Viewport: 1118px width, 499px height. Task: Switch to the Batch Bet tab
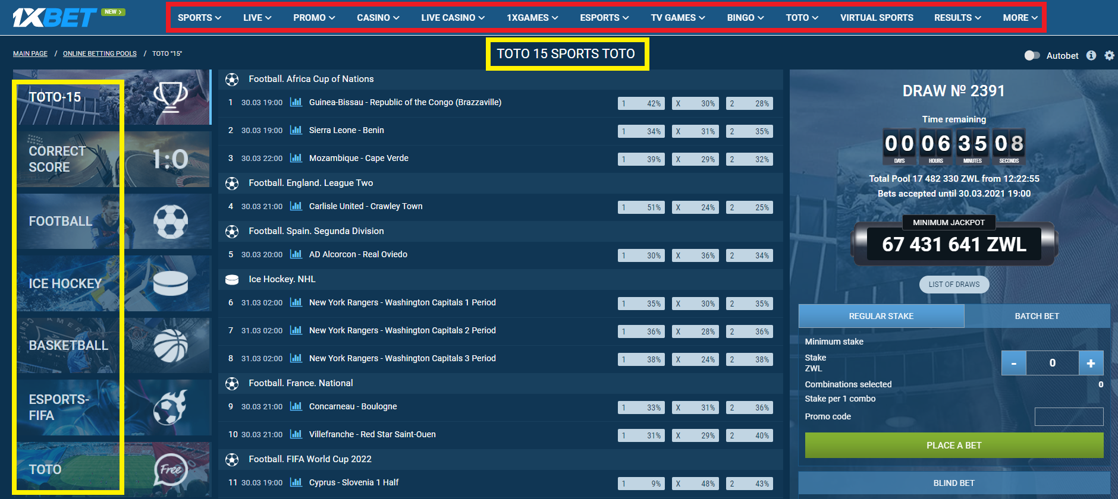click(1037, 316)
